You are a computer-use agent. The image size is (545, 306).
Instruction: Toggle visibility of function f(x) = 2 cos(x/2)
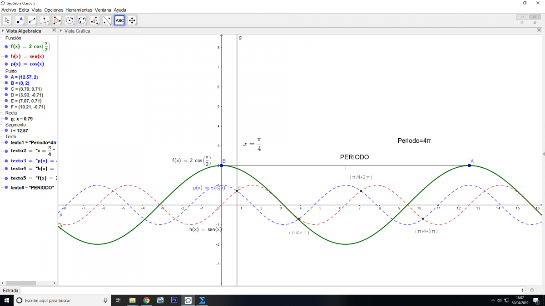click(x=6, y=47)
